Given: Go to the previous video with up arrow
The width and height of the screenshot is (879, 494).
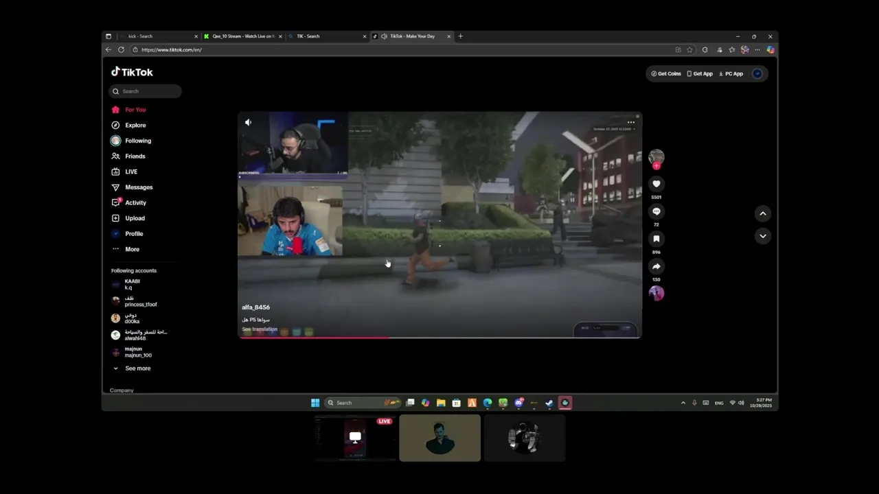Looking at the screenshot, I should tap(763, 213).
